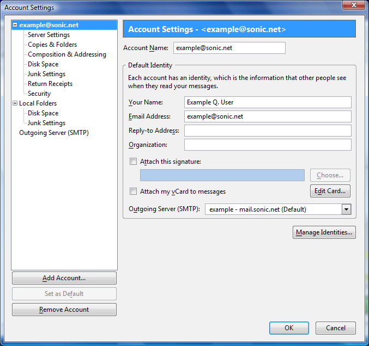Cancel the Account Settings dialog
Screen dimensions: 369x346
coord(336,328)
